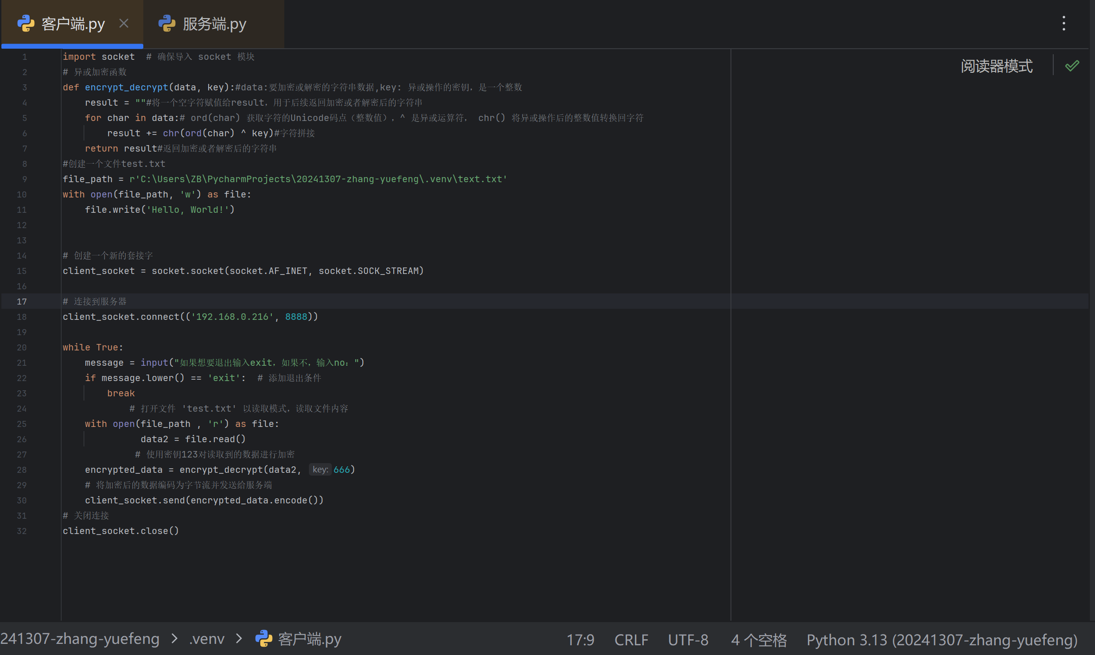
Task: Change the UTF-8 file encoding
Action: tap(688, 640)
